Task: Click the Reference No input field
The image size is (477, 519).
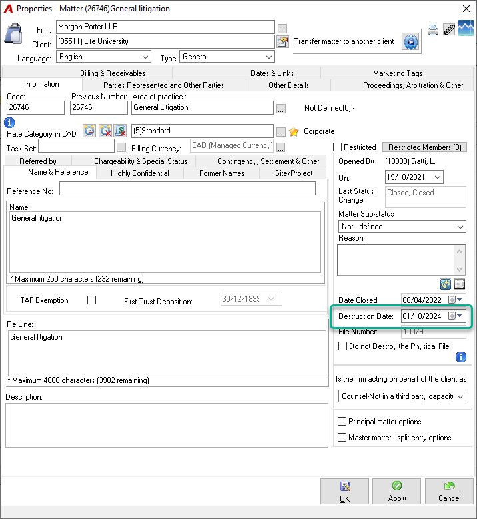Action: 187,189
